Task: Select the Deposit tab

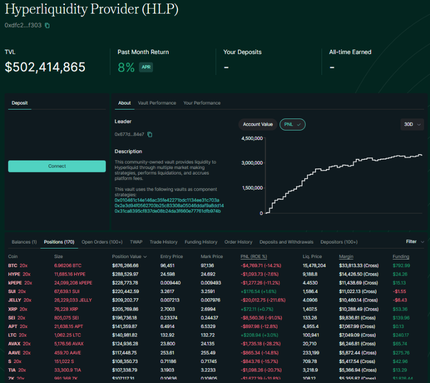Action: (19, 103)
